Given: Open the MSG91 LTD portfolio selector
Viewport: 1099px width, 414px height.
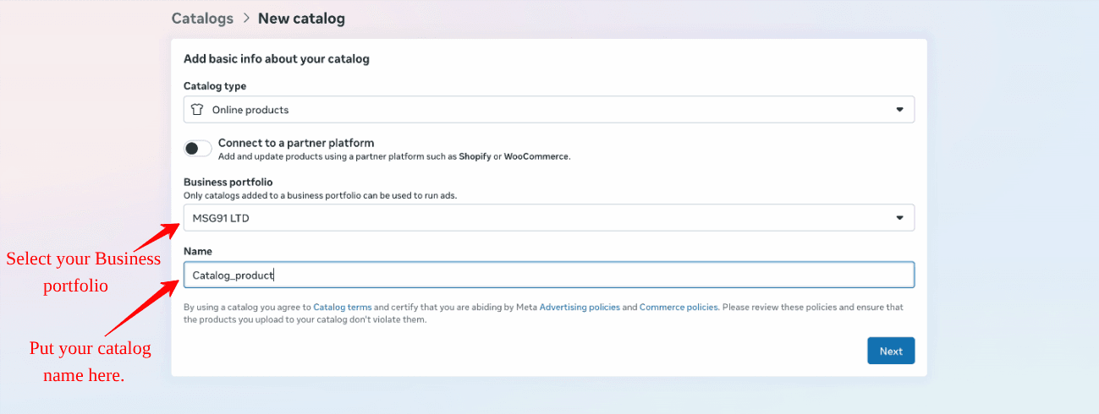Looking at the screenshot, I should pos(541,218).
